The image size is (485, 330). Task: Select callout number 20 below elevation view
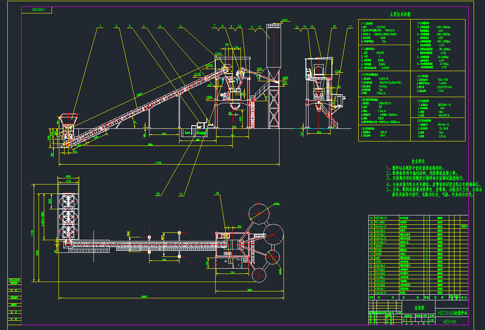coord(158,194)
